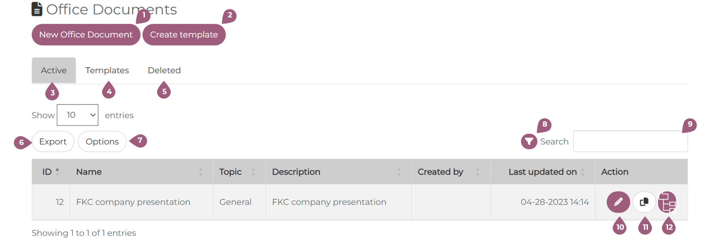Screen dimensions: 707x244
Task: Click the Export button
Action: 53,141
